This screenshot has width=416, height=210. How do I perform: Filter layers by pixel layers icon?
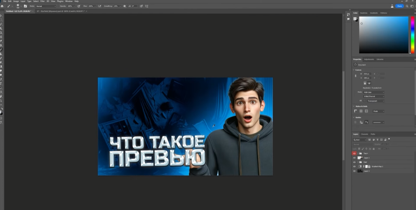click(x=369, y=140)
